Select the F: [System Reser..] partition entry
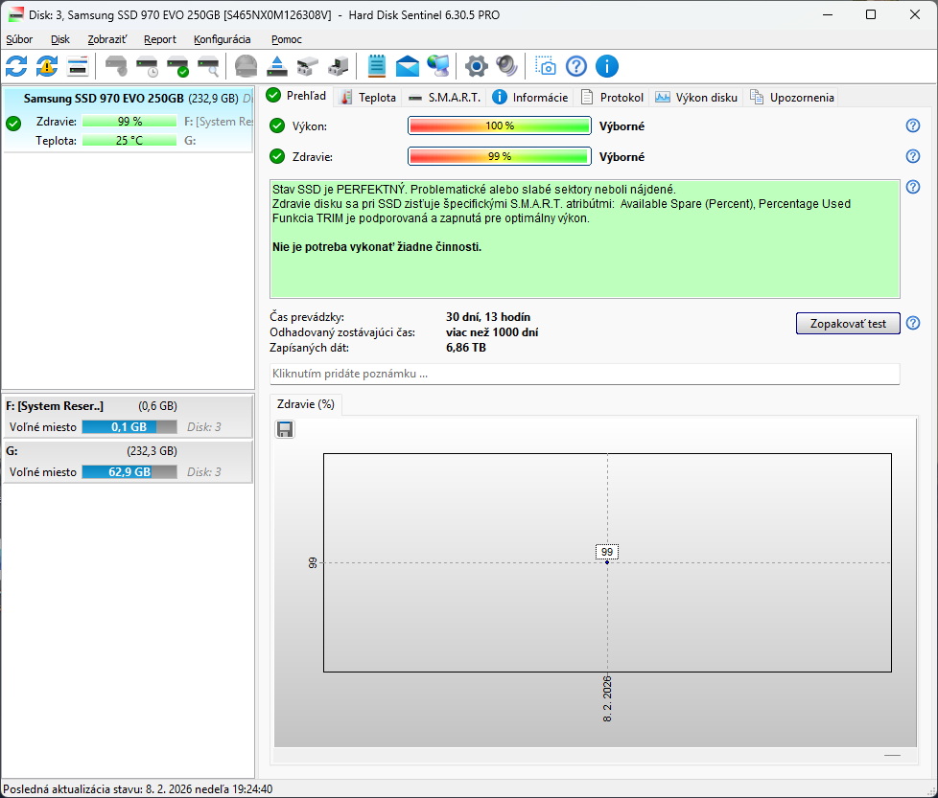The height and width of the screenshot is (798, 938). (x=128, y=417)
